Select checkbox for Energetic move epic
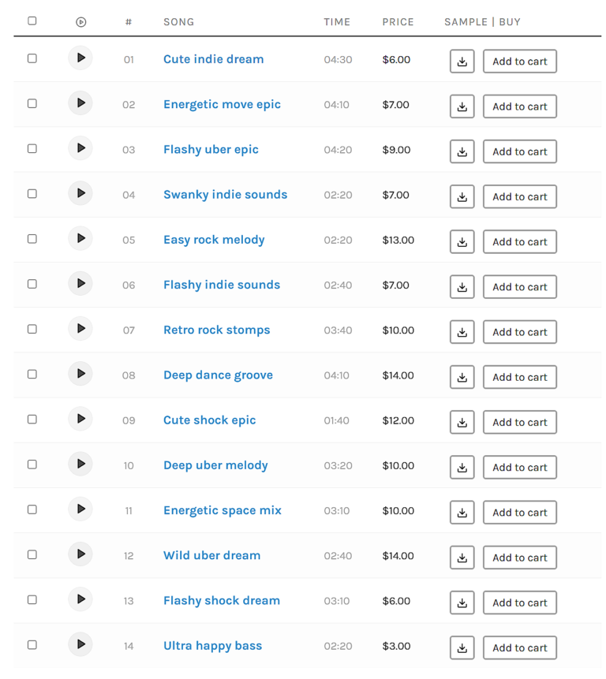The height and width of the screenshot is (679, 606). click(32, 103)
